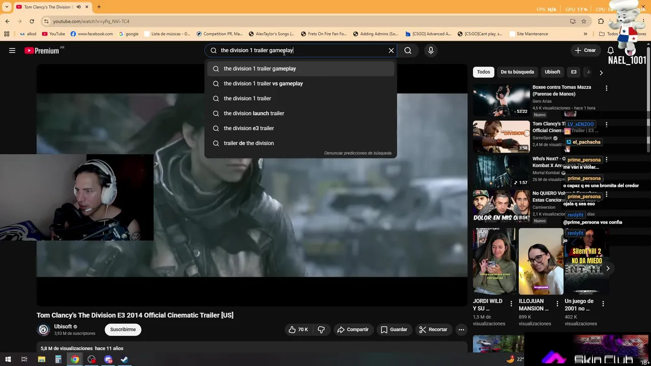Screen dimensions: 651x366
Task: Choose suggestion 'the division launch trailer'
Action: 301,113
